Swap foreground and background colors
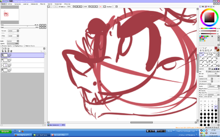The width and height of the screenshot is (220, 137). click(x=219, y=48)
